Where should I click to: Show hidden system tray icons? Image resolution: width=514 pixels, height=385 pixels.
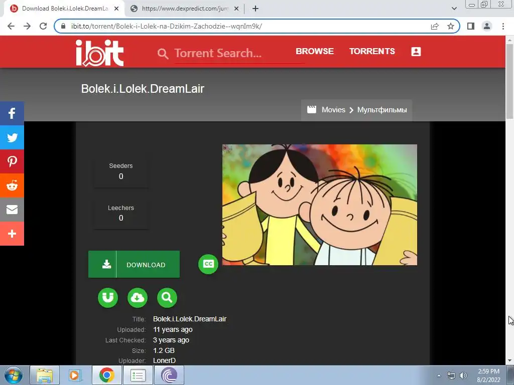tap(439, 375)
